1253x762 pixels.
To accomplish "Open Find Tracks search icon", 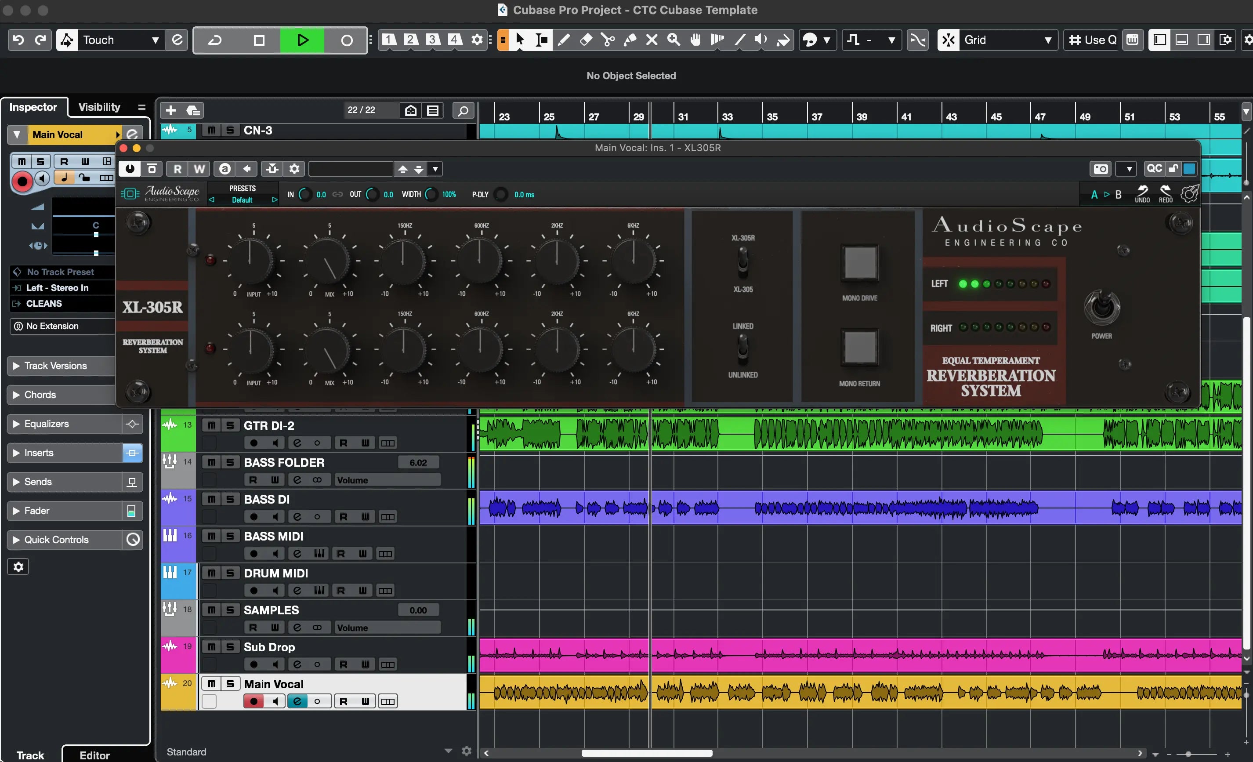I will pyautogui.click(x=463, y=110).
